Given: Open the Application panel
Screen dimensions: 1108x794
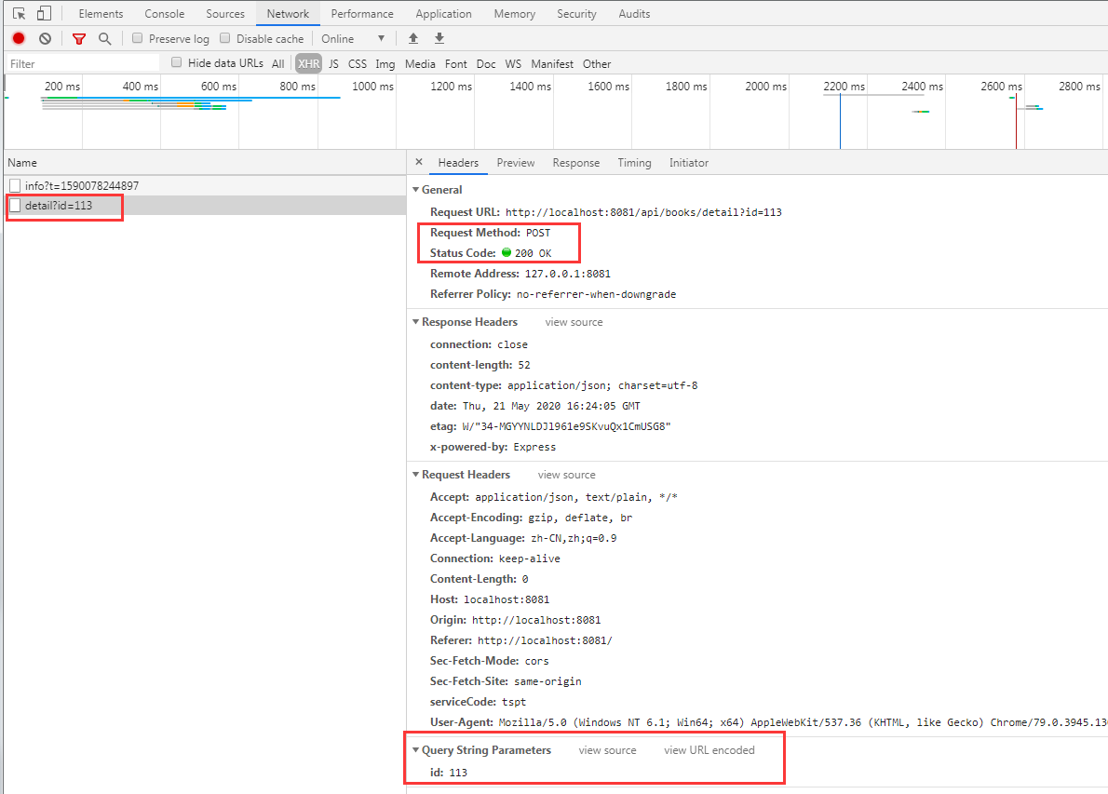Looking at the screenshot, I should 444,13.
